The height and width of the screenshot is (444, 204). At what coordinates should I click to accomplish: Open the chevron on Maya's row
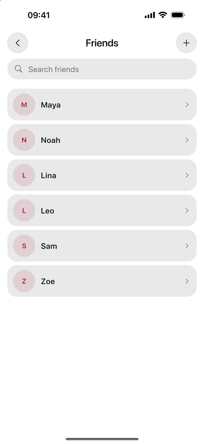(187, 105)
